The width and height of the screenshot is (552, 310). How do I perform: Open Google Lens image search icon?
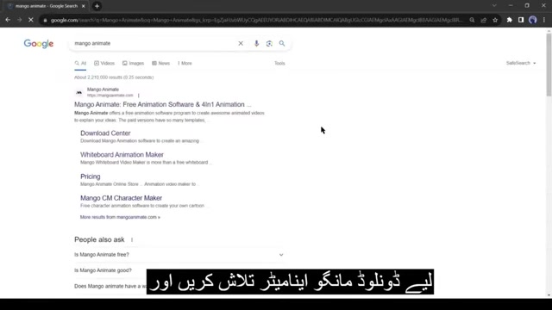click(x=269, y=43)
